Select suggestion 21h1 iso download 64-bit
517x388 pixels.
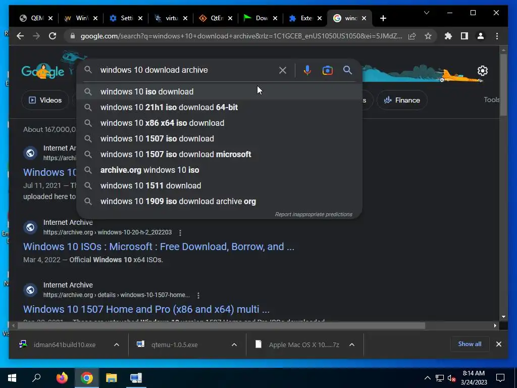pos(219,107)
